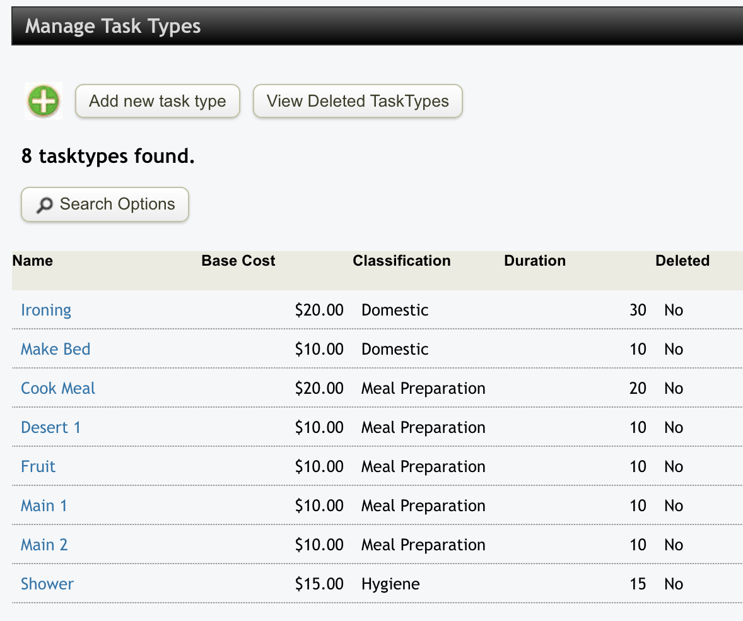Viewport: 743px width, 621px height.
Task: Click the Hygiene classification cell
Action: click(x=390, y=584)
